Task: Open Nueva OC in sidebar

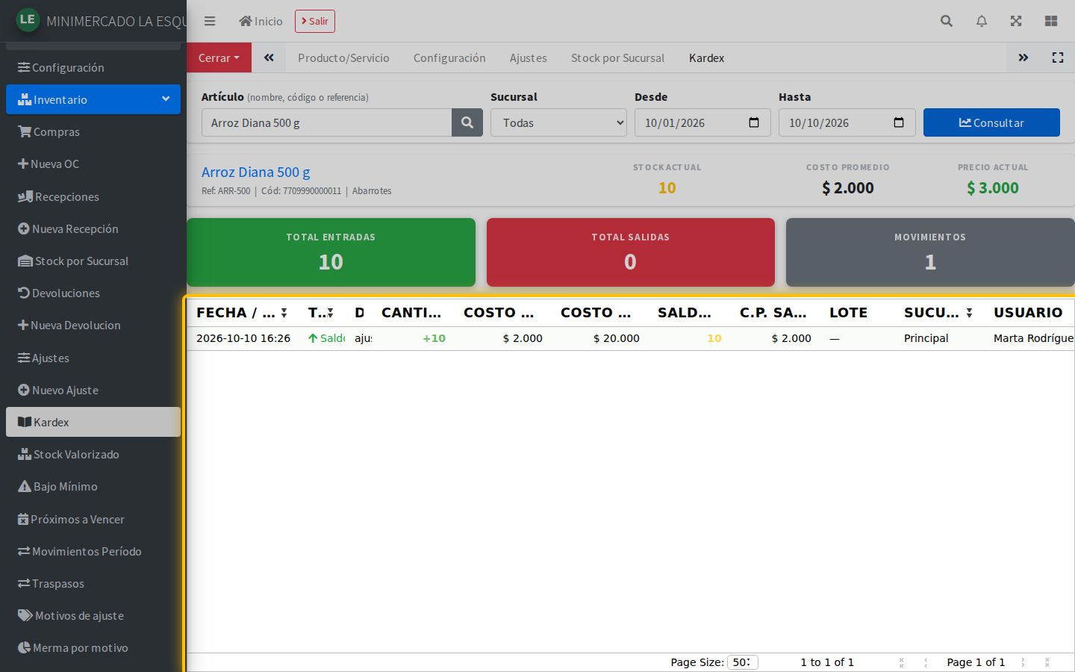Action: coord(93,164)
